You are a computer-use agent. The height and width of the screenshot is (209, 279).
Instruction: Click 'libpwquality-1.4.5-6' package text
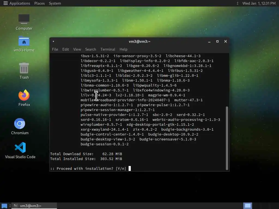click(x=155, y=85)
